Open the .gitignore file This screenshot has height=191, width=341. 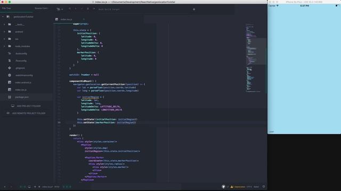[20, 68]
